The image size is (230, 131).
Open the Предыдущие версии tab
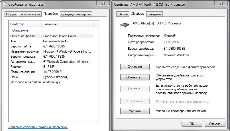[x=76, y=14]
